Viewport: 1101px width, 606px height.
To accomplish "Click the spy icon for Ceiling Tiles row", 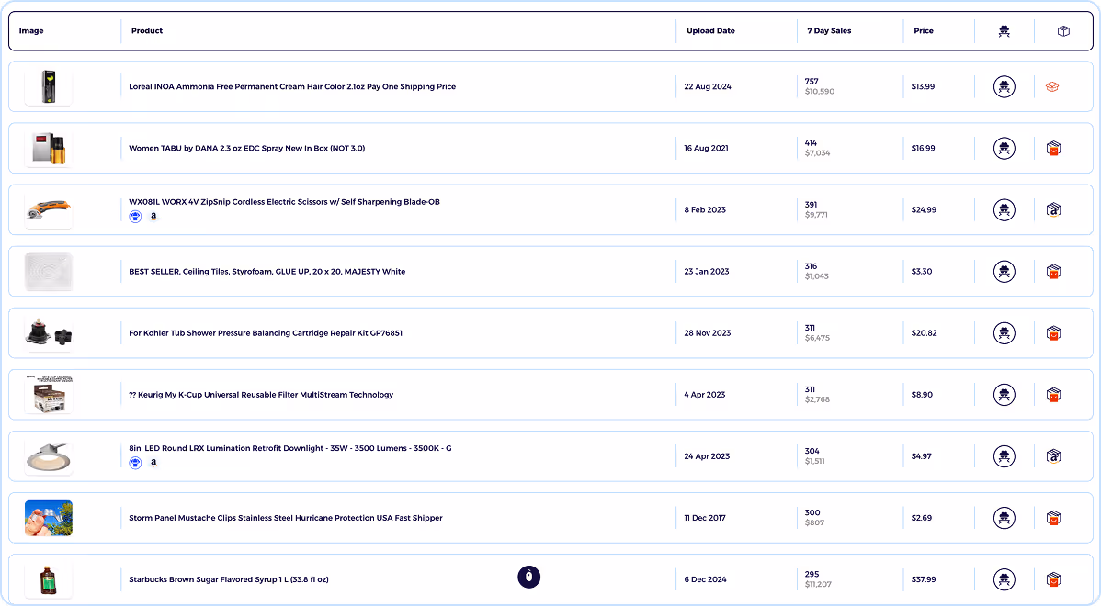I will click(x=1005, y=272).
